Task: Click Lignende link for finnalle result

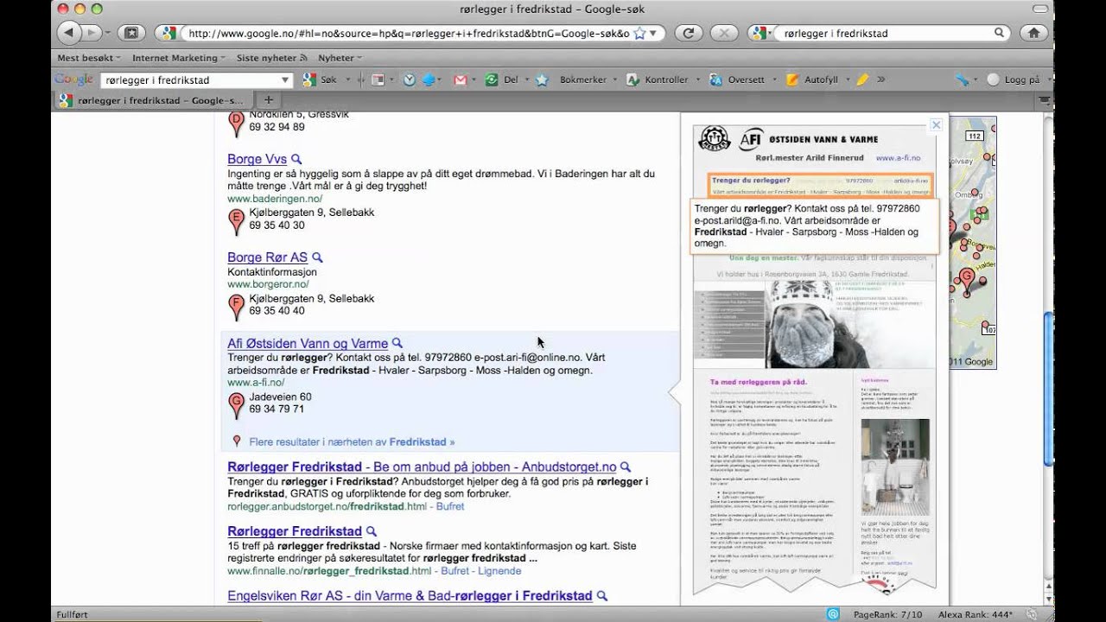Action: (x=499, y=571)
